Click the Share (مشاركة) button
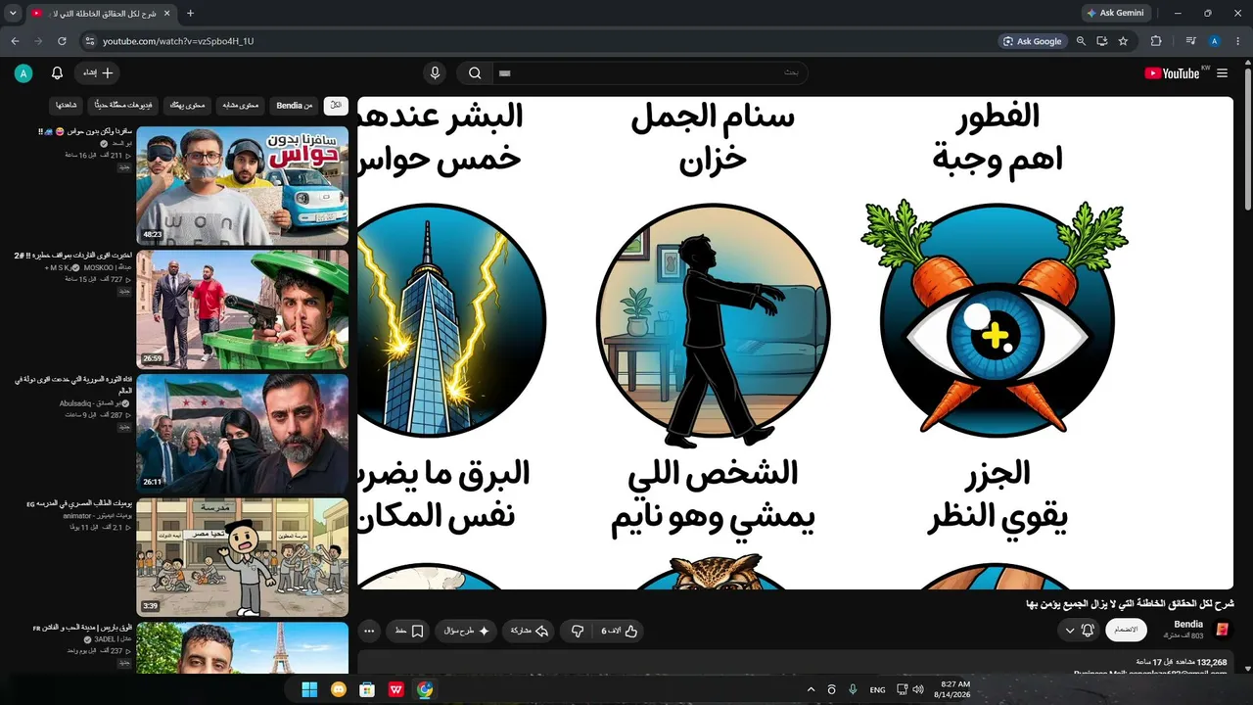Screen dimensions: 1253x705 pos(529,632)
